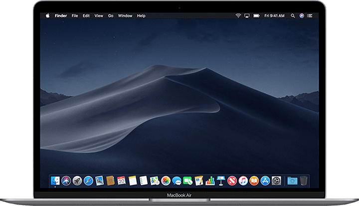Open the Calendar app in Dock
359x206 pixels.
coord(122,180)
